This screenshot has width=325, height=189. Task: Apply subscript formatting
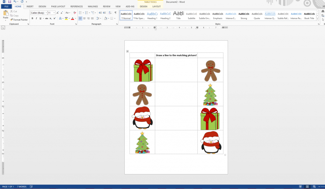tap(50, 18)
